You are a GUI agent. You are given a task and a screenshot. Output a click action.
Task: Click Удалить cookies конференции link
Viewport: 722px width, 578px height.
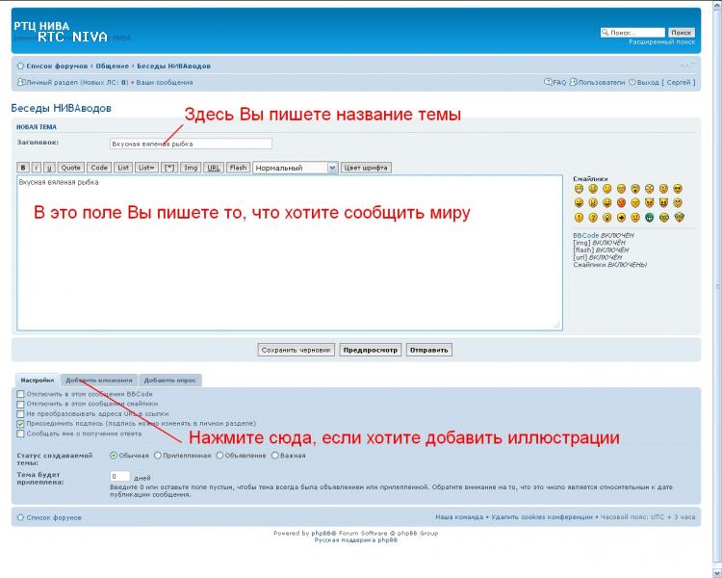pyautogui.click(x=542, y=517)
